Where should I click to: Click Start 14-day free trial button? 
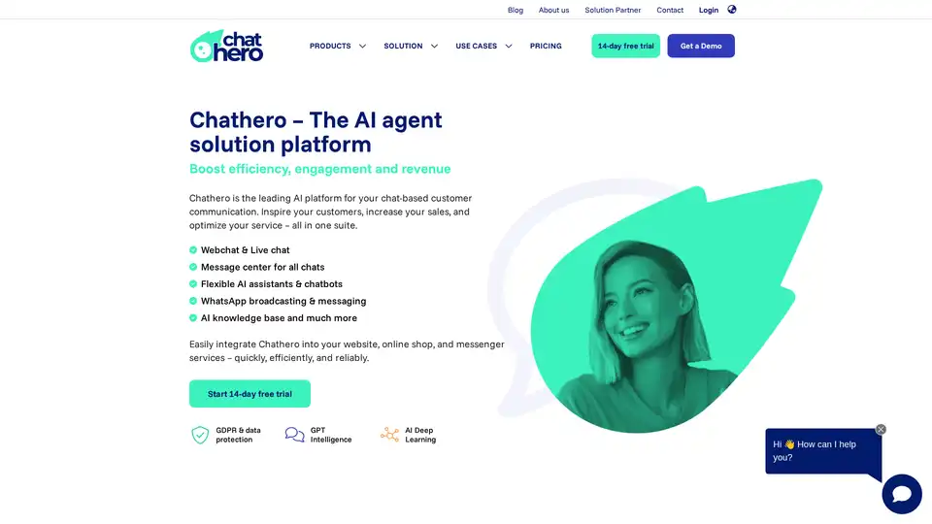click(x=250, y=394)
